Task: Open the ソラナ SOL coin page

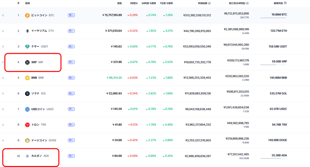Action: tap(38, 93)
